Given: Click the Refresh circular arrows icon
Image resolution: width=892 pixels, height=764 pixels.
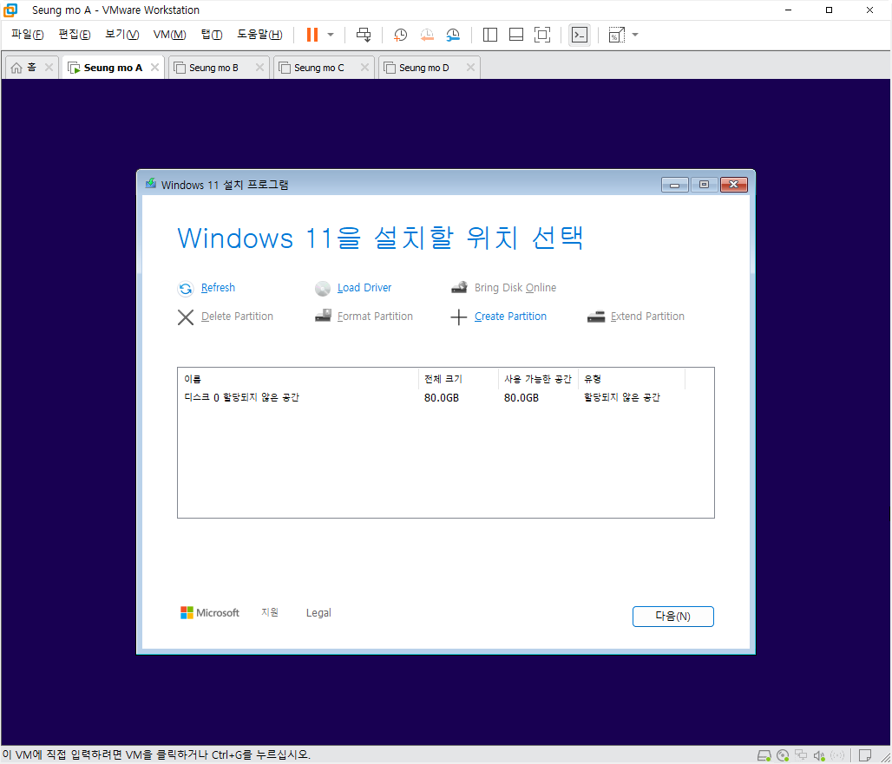Looking at the screenshot, I should click(186, 289).
